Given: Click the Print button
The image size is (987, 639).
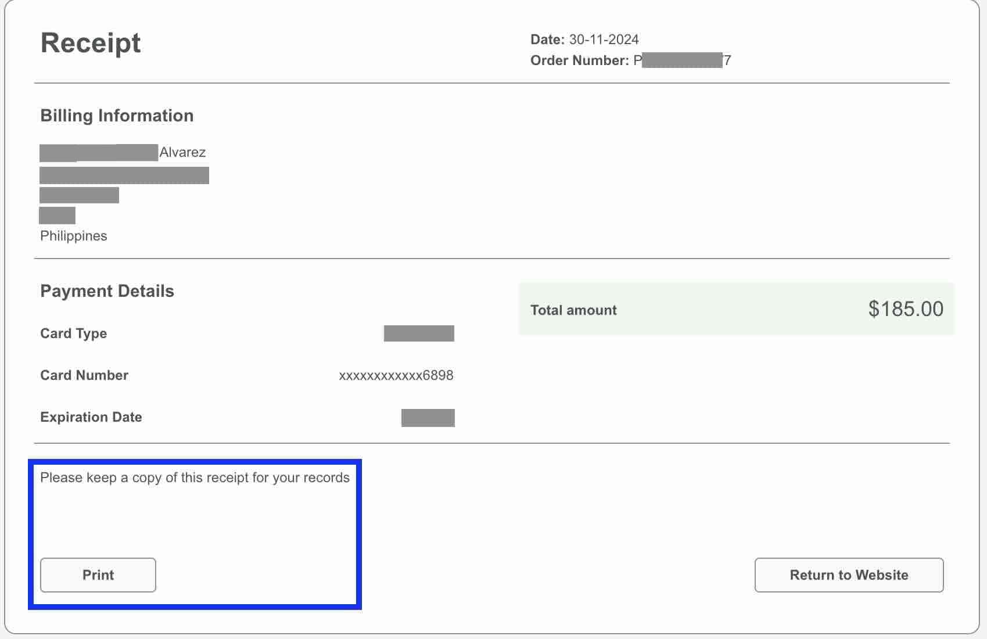Looking at the screenshot, I should coord(98,575).
